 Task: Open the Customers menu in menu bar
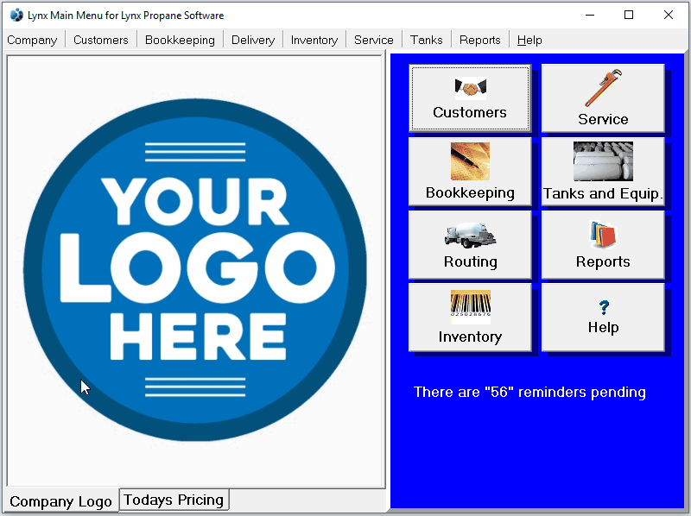(100, 40)
